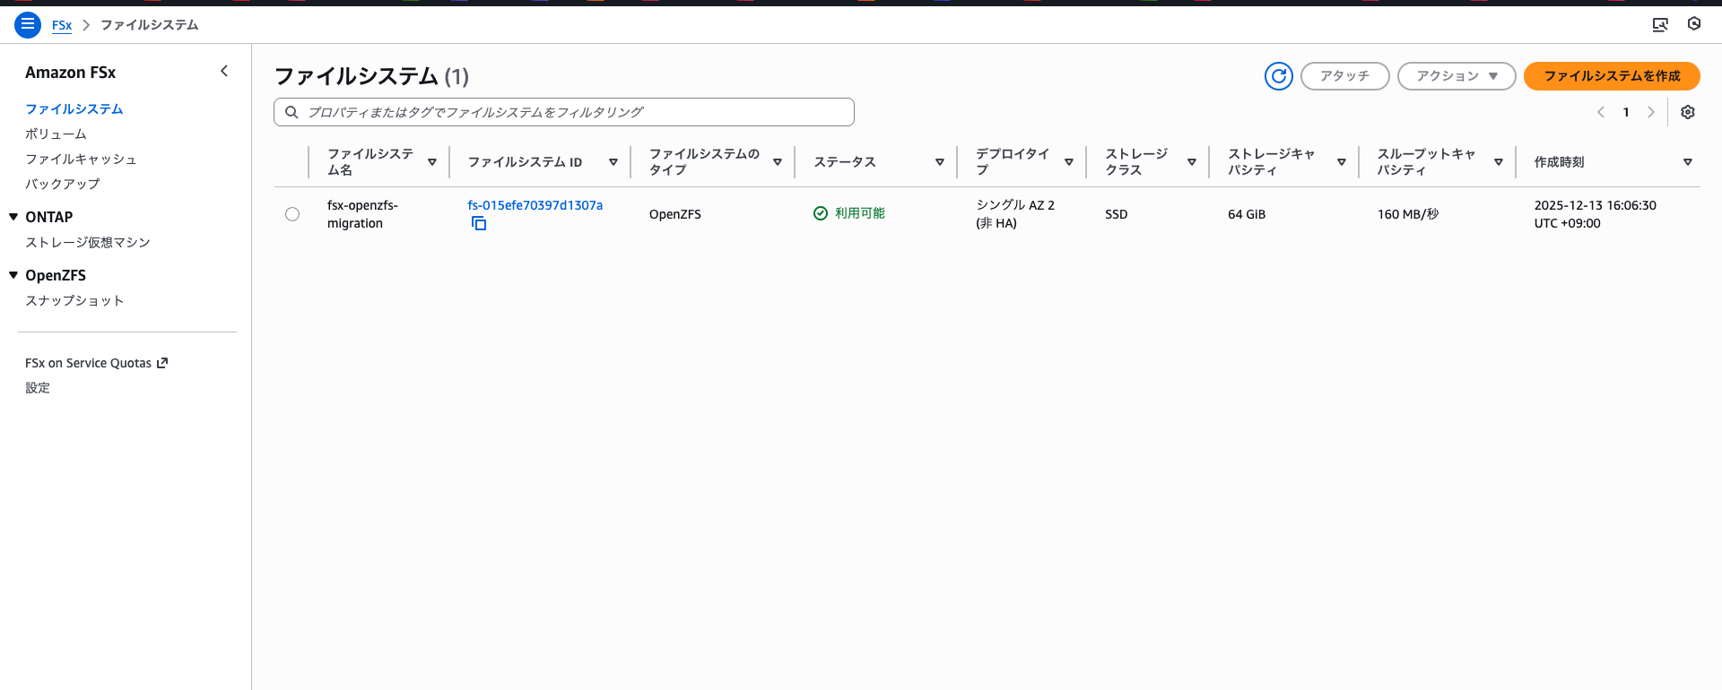The height and width of the screenshot is (690, 1722).
Task: Click the refresh file systems icon
Action: (x=1279, y=76)
